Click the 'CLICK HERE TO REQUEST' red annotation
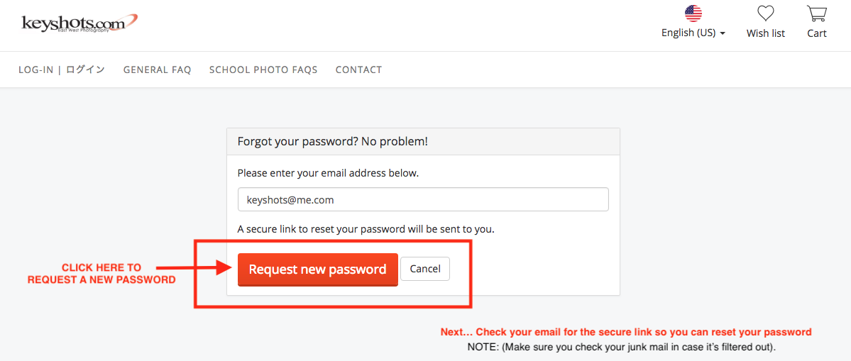The height and width of the screenshot is (361, 851). [x=101, y=273]
